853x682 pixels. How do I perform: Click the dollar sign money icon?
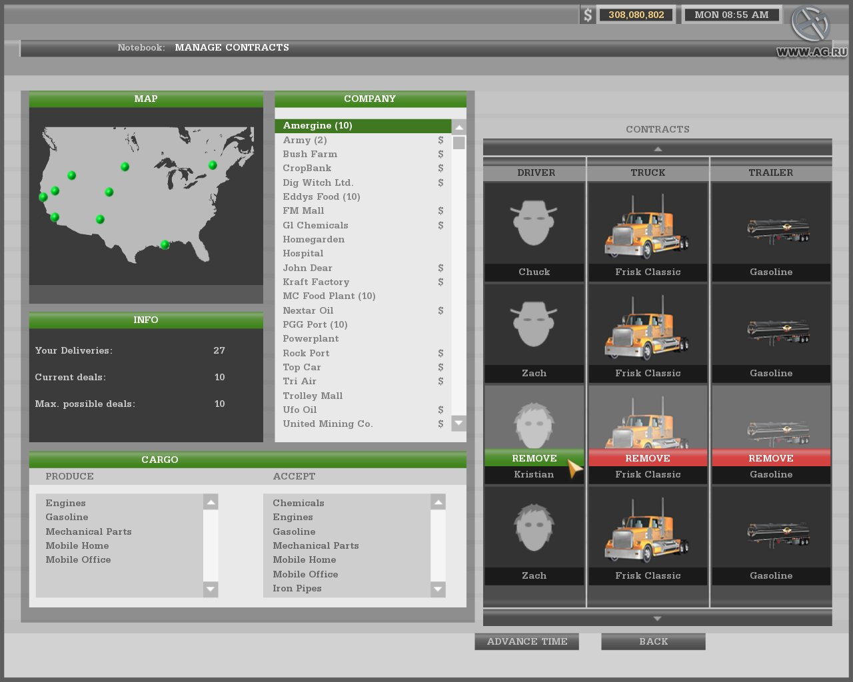587,15
